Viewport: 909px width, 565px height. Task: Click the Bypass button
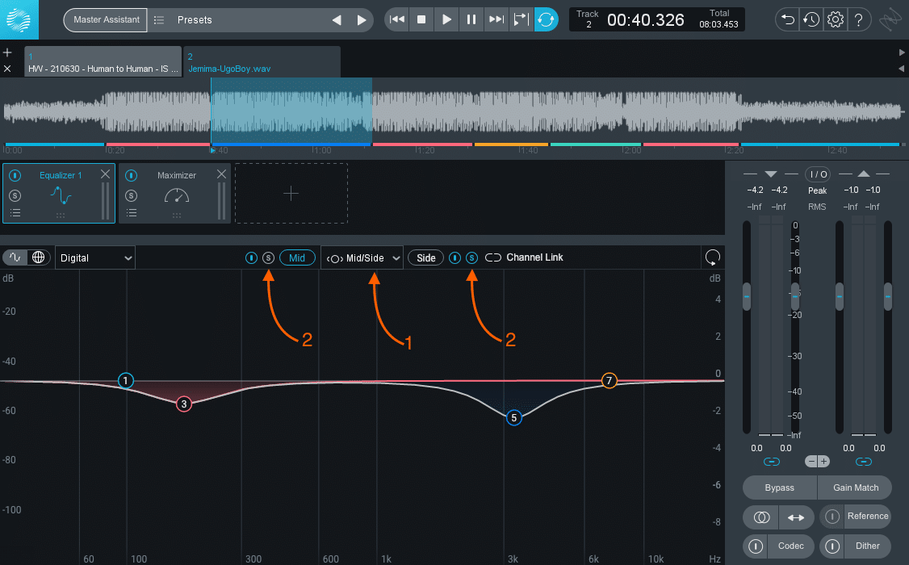(780, 488)
